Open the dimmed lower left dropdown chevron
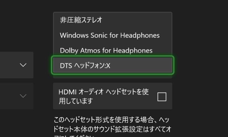228x137 pixels. tap(23, 96)
